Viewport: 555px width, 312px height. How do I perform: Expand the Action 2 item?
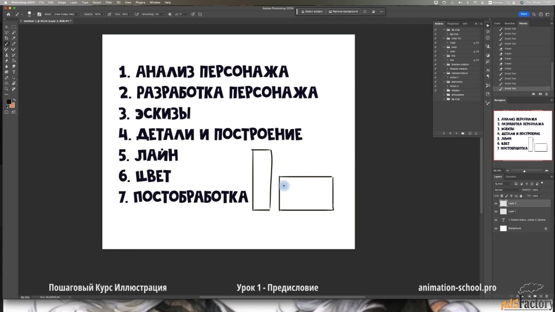pyautogui.click(x=447, y=86)
